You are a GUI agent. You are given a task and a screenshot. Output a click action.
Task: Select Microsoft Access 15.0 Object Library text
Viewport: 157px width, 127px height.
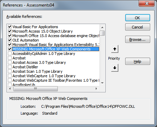tap(42, 31)
